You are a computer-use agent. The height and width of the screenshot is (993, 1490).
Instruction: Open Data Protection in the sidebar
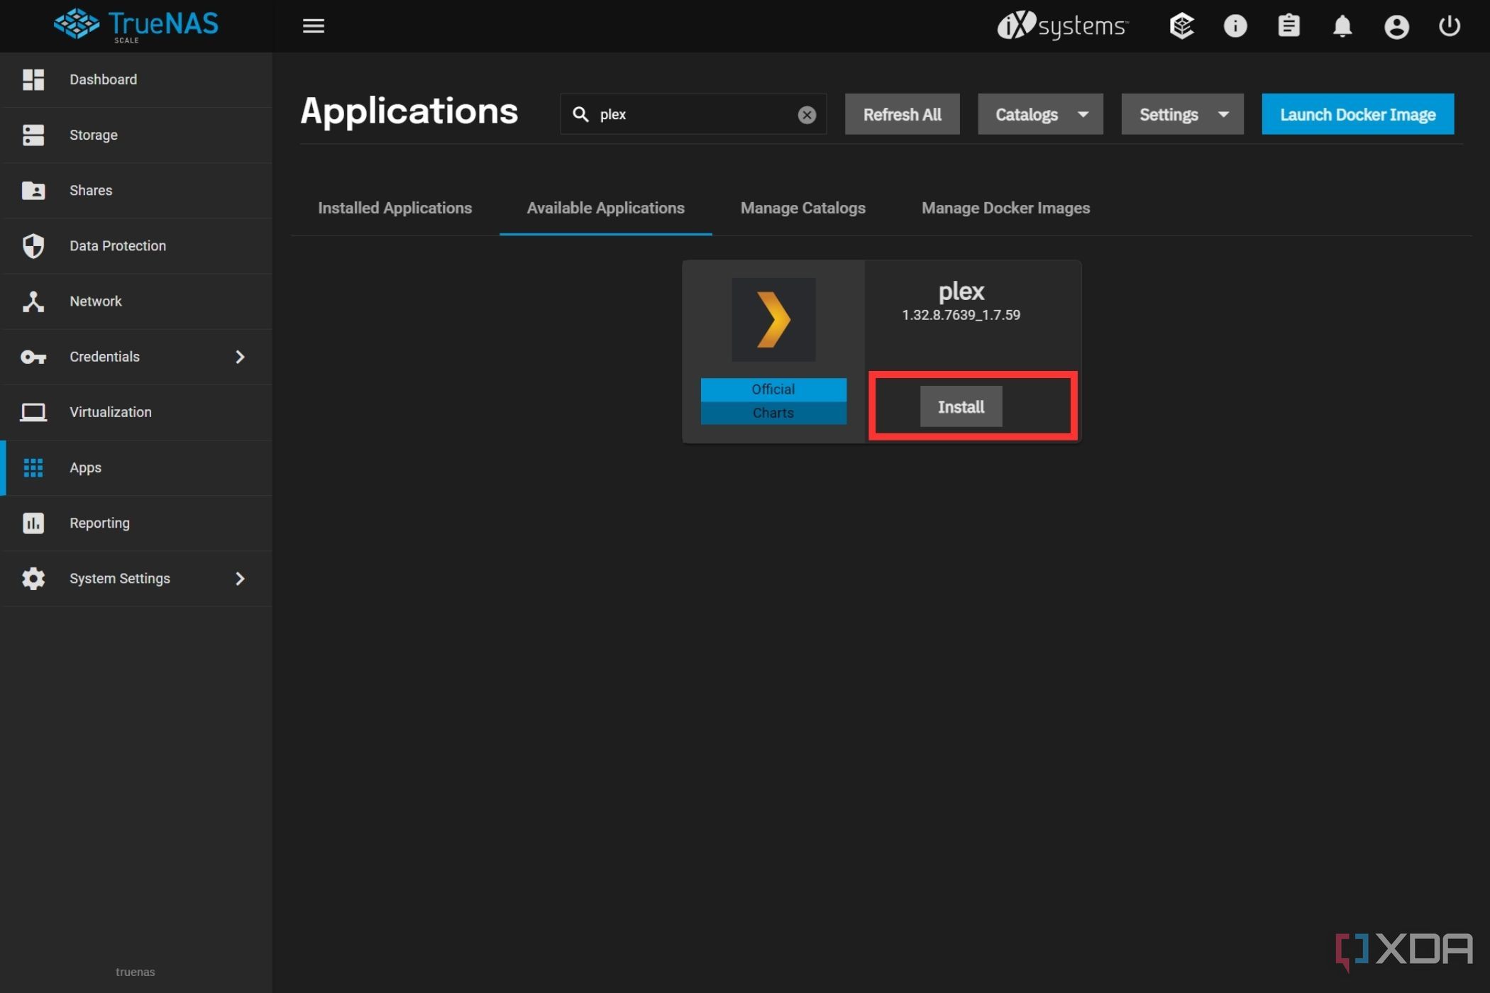[136, 245]
